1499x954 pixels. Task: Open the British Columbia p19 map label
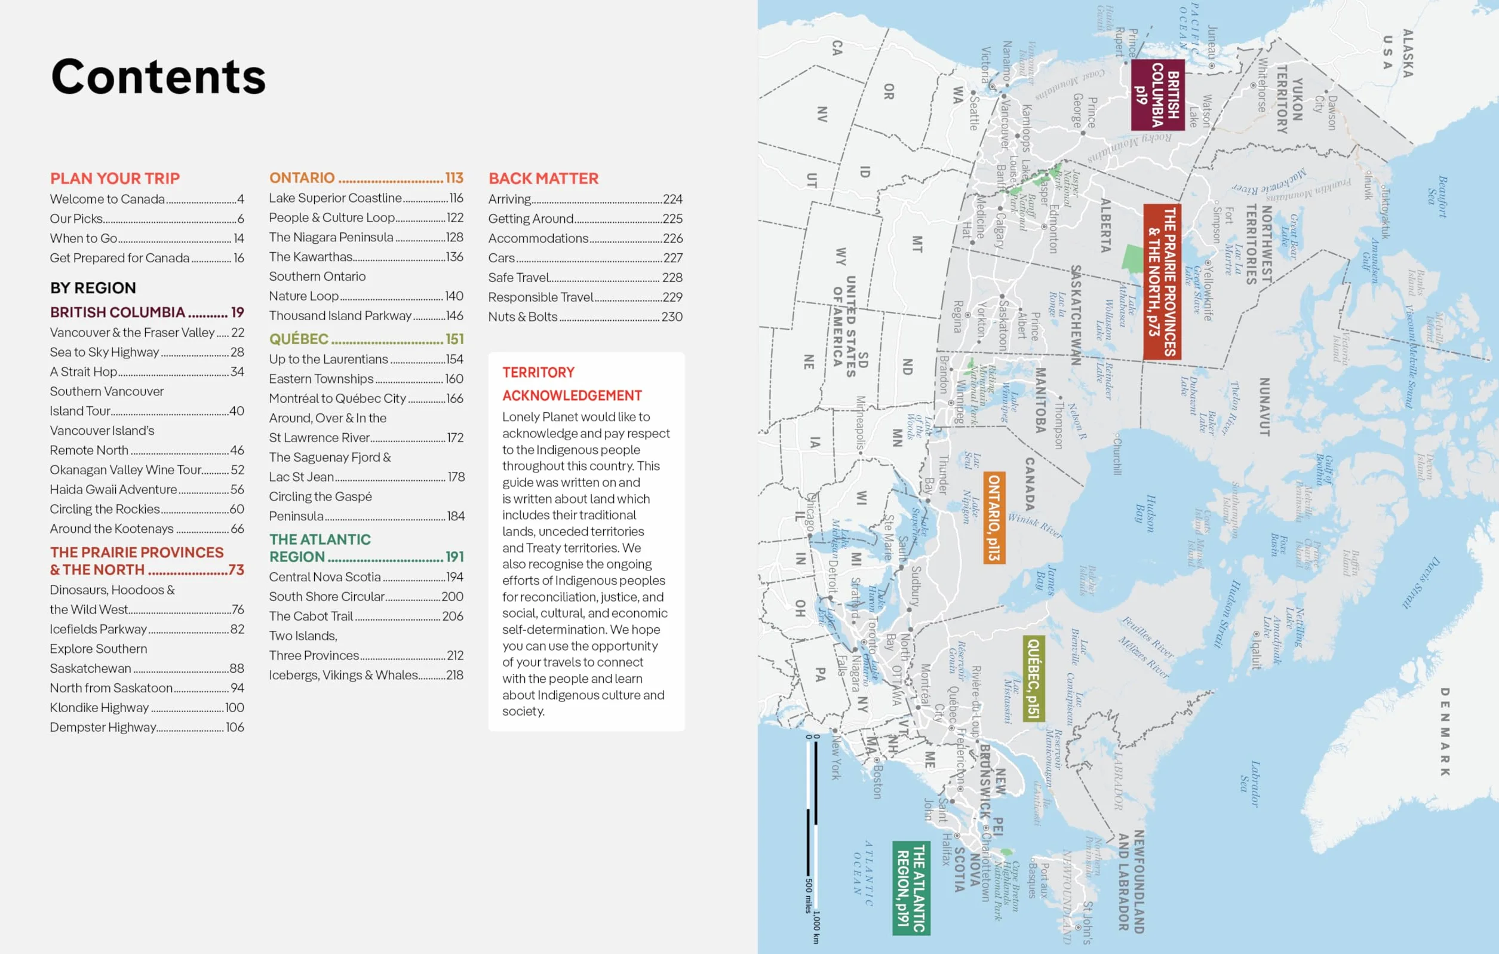pyautogui.click(x=1157, y=94)
